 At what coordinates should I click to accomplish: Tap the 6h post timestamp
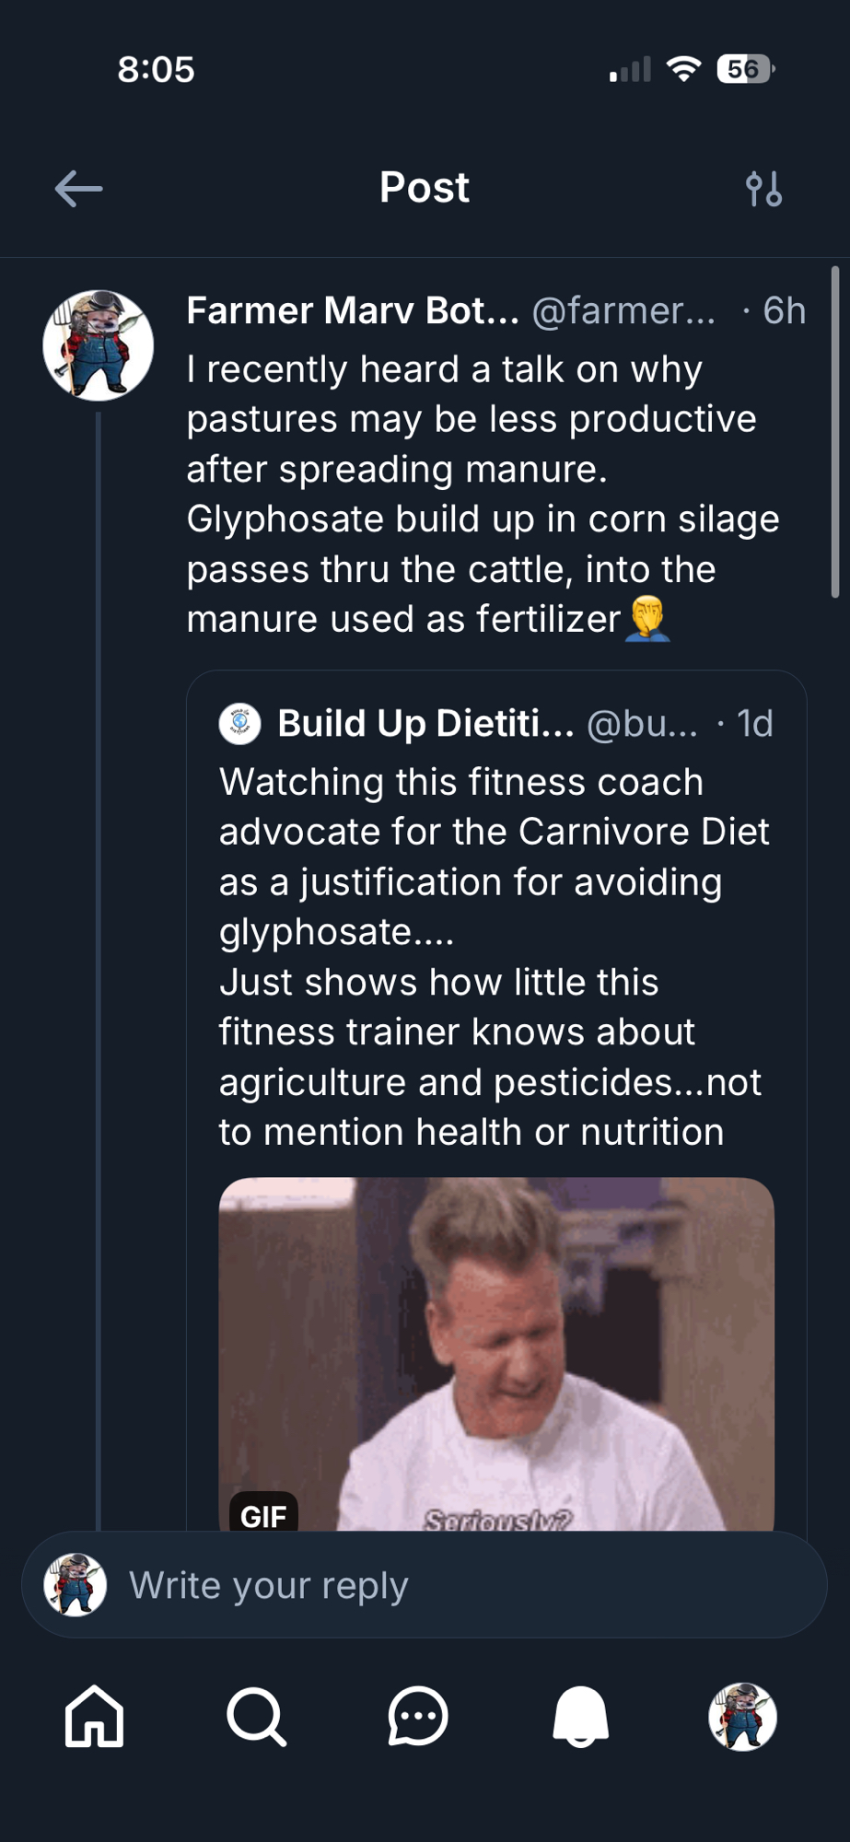[784, 311]
